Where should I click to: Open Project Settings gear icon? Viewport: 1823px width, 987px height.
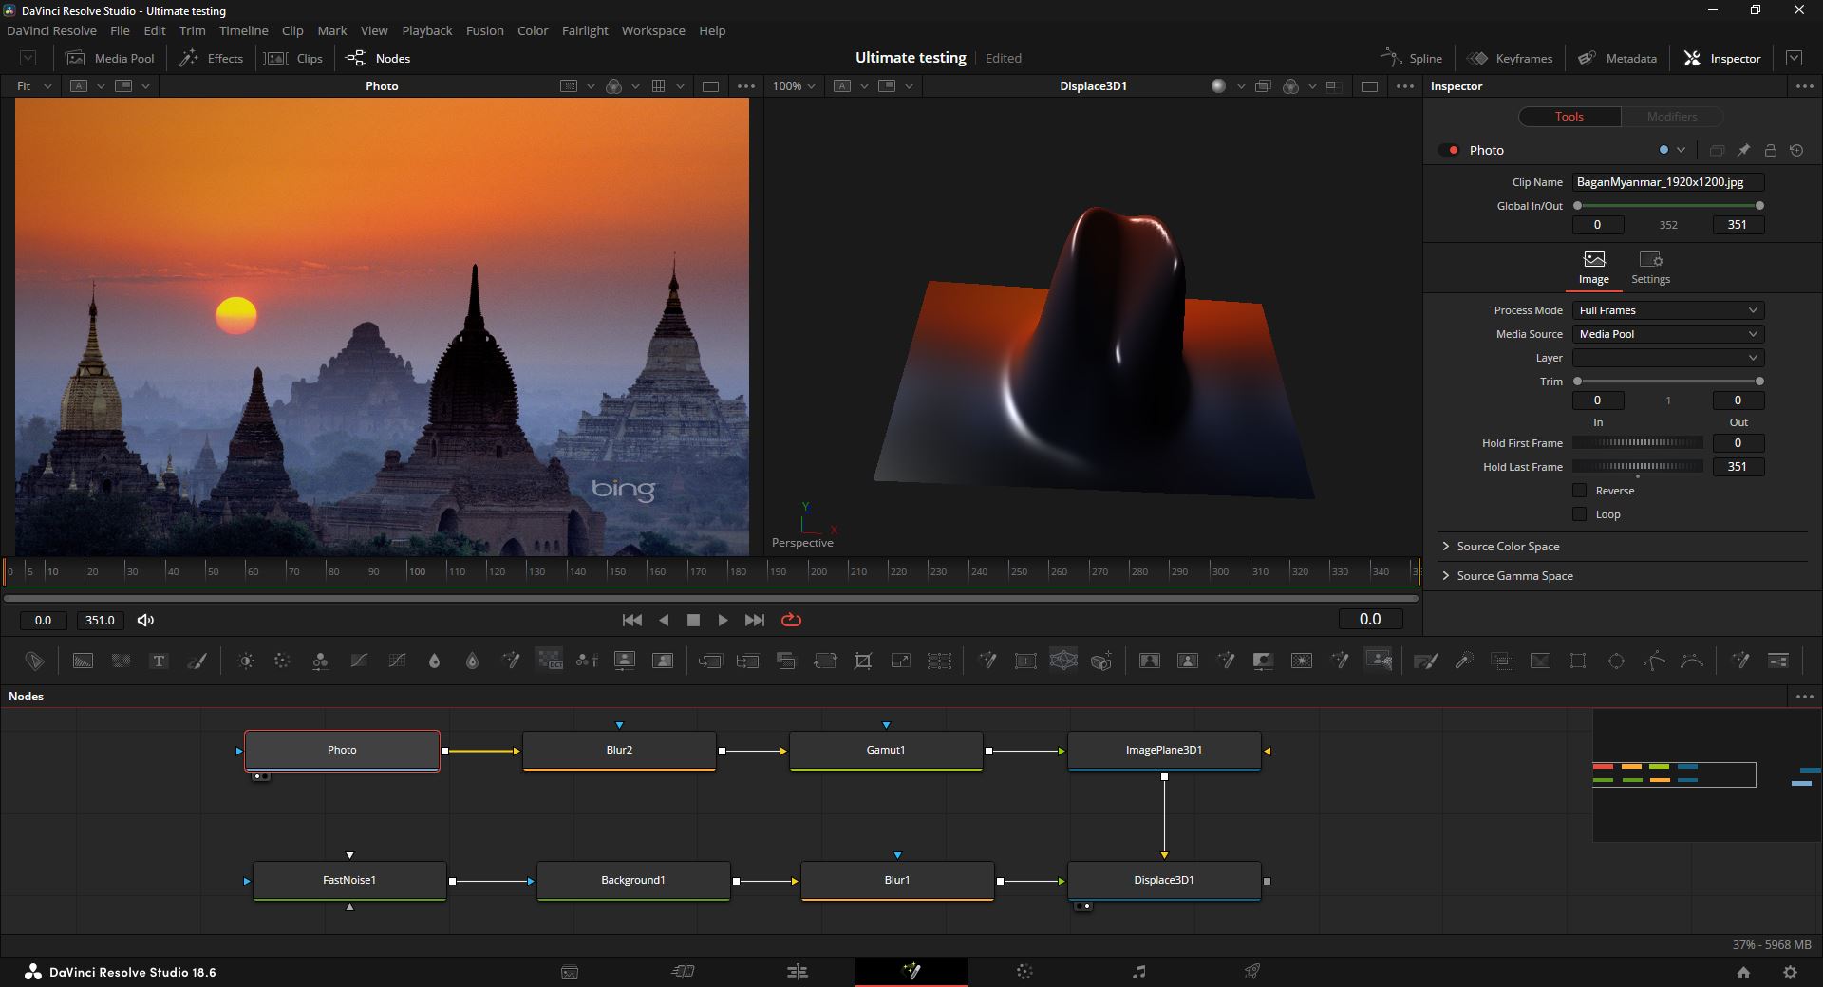(1790, 972)
